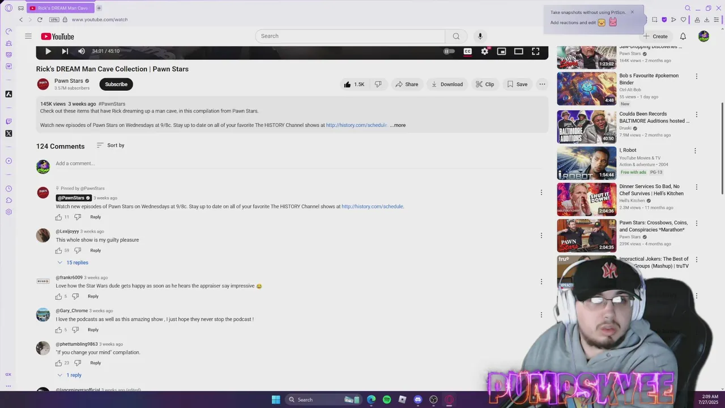
Task: Click Add a comment field
Action: [x=298, y=164]
